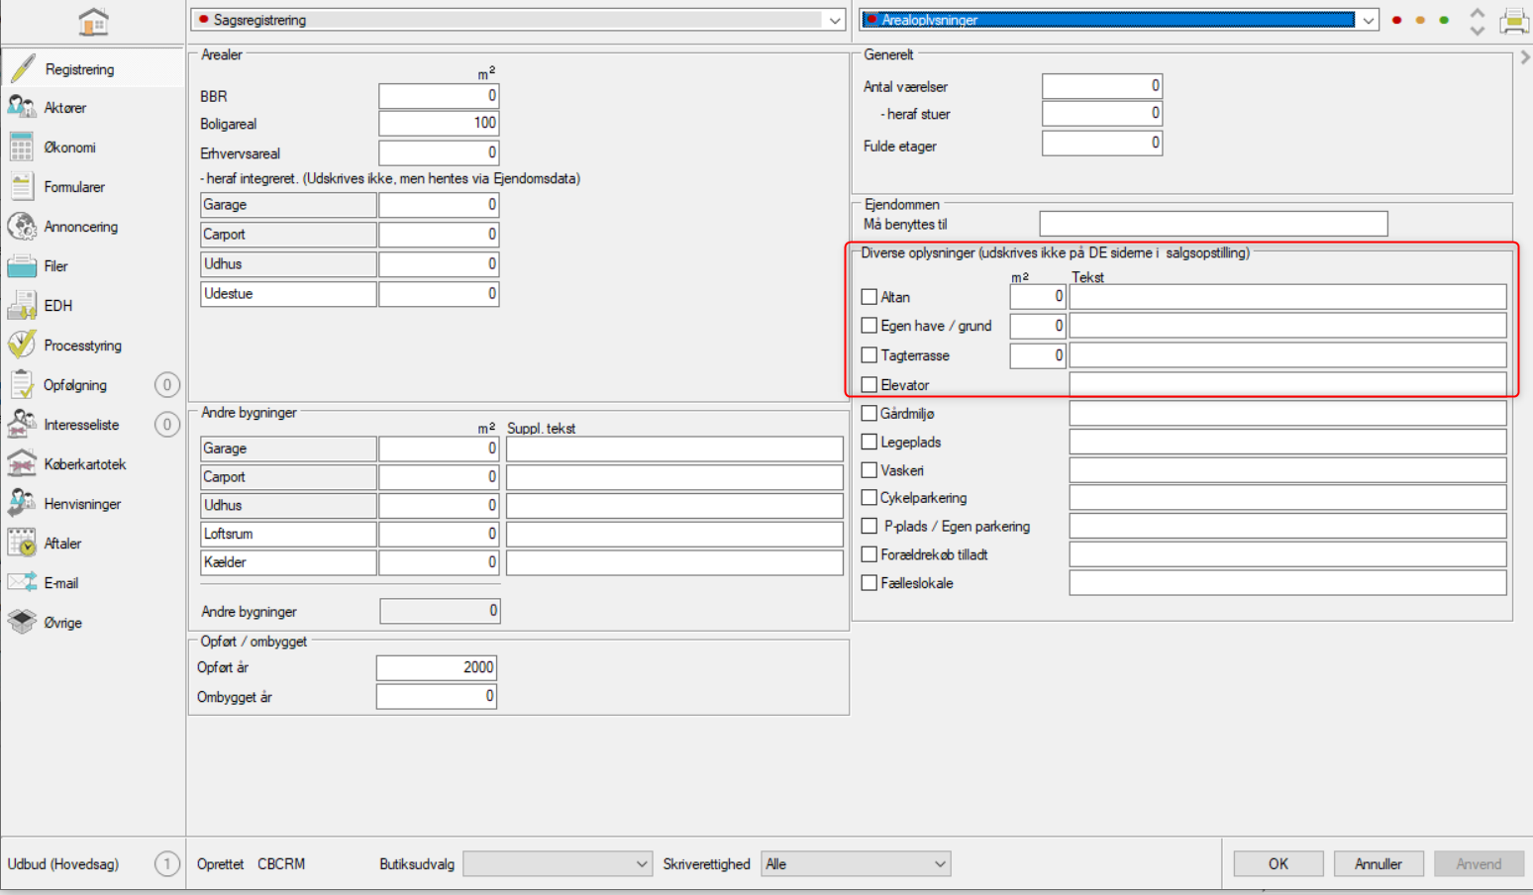This screenshot has width=1533, height=895.
Task: Enable the Altan checkbox
Action: (869, 297)
